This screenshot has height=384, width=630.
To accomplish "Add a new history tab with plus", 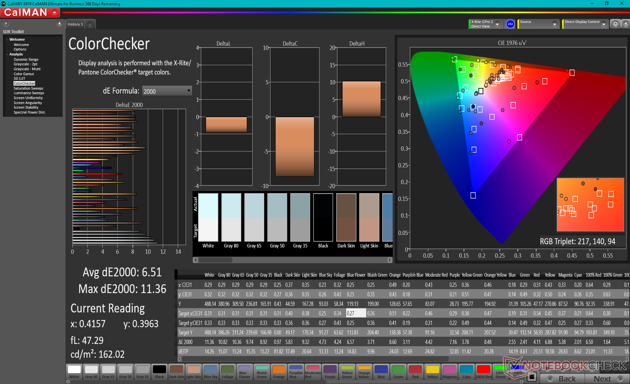I will [90, 24].
